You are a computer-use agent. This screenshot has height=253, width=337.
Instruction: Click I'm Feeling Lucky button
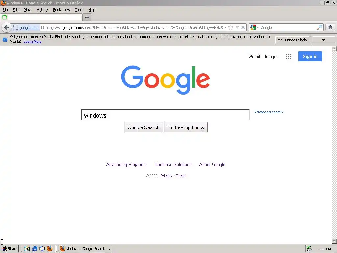(x=186, y=127)
